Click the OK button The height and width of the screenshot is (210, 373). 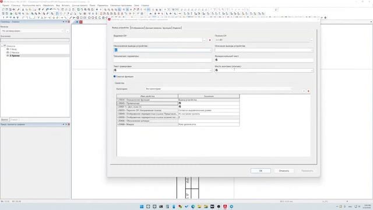tap(261, 171)
